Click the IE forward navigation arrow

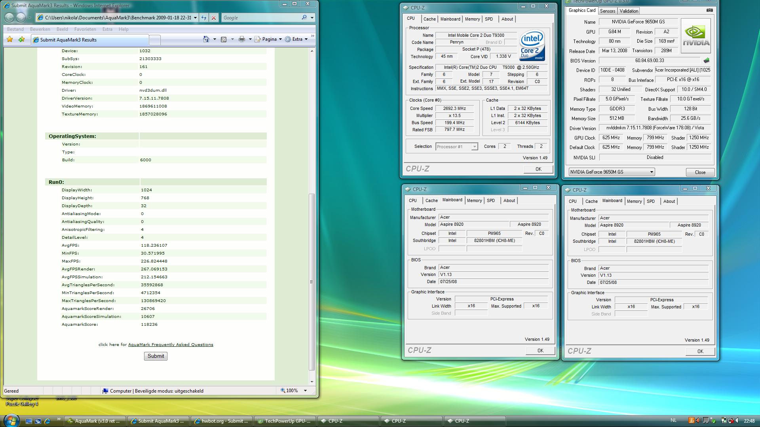pyautogui.click(x=21, y=17)
